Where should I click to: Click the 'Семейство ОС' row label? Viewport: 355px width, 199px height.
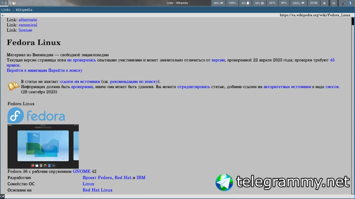[21, 184]
